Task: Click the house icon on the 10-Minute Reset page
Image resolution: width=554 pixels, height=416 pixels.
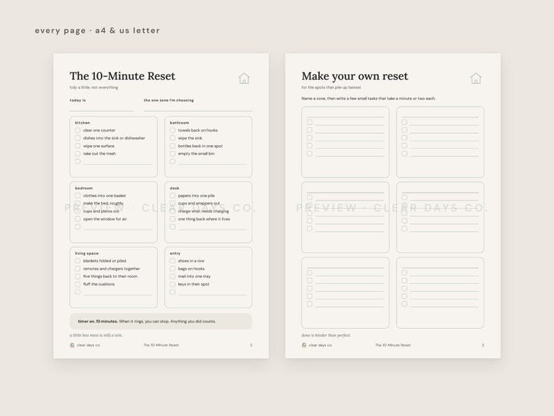Action: coord(244,78)
